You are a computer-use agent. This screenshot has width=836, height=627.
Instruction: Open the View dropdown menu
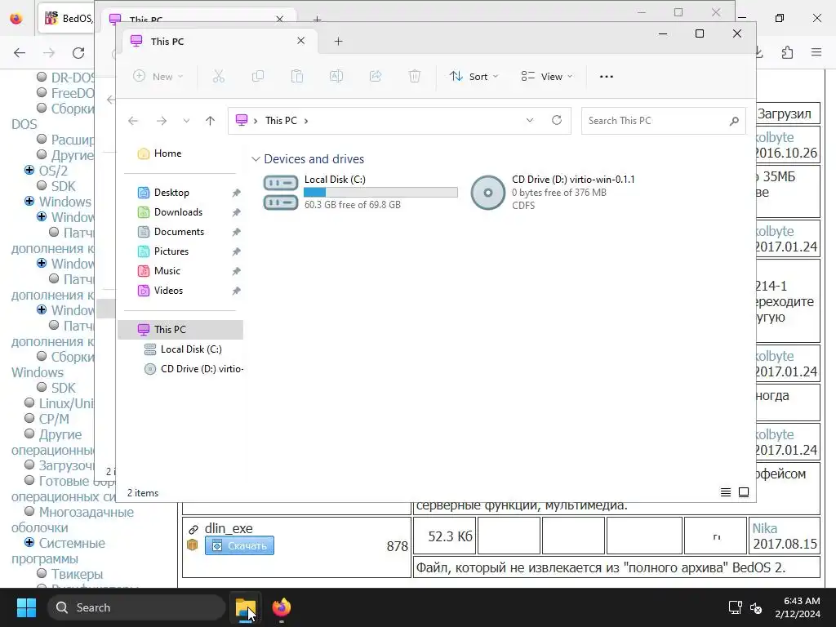[x=547, y=76]
